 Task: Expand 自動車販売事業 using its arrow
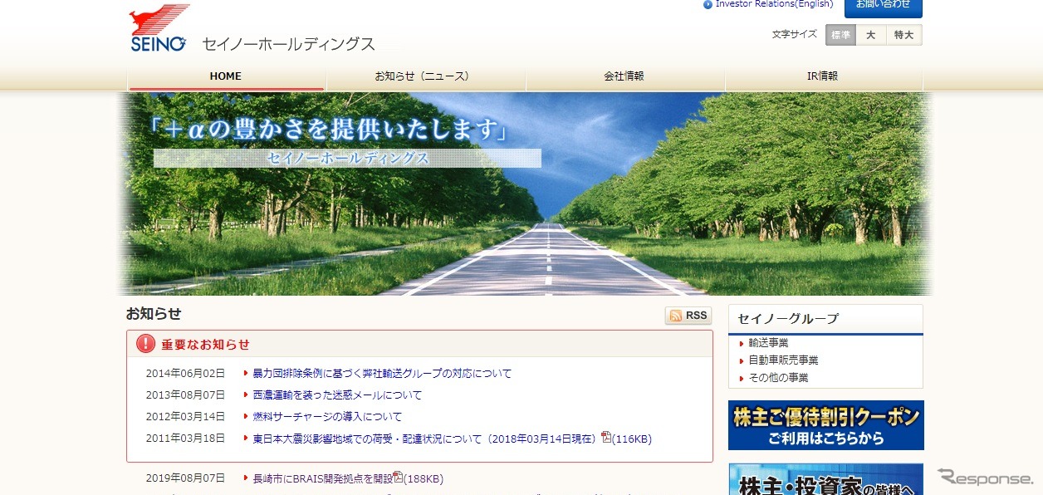pos(742,360)
